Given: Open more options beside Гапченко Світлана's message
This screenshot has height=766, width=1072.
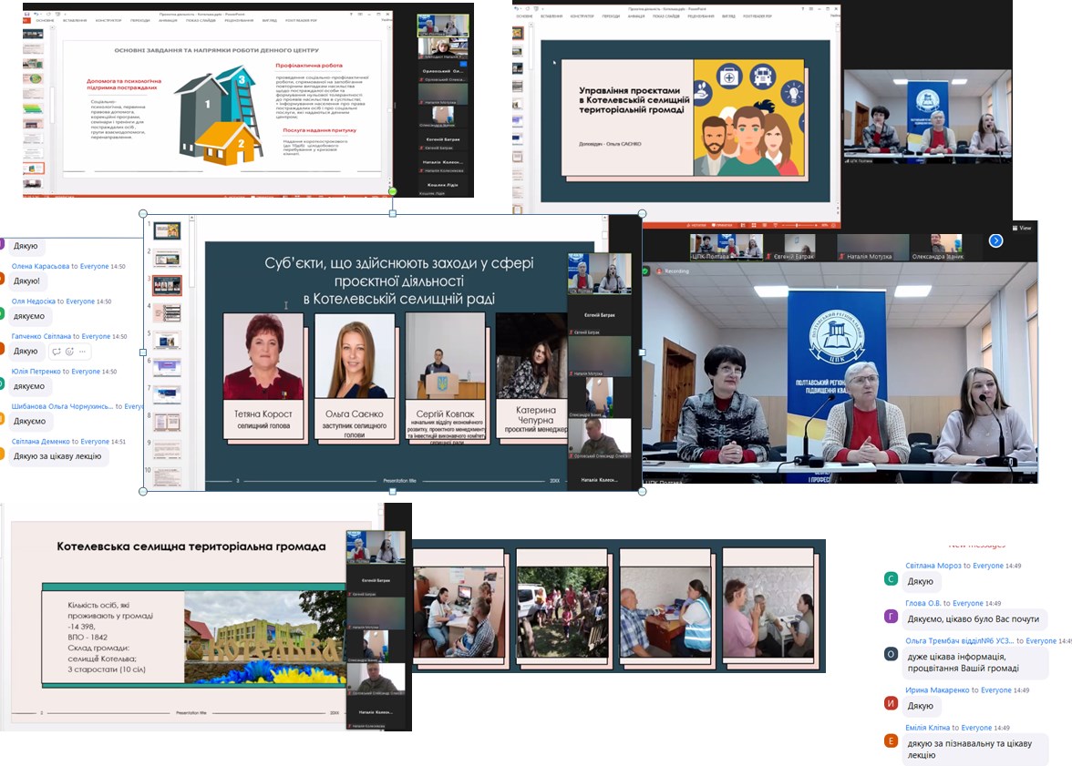Looking at the screenshot, I should 82,352.
